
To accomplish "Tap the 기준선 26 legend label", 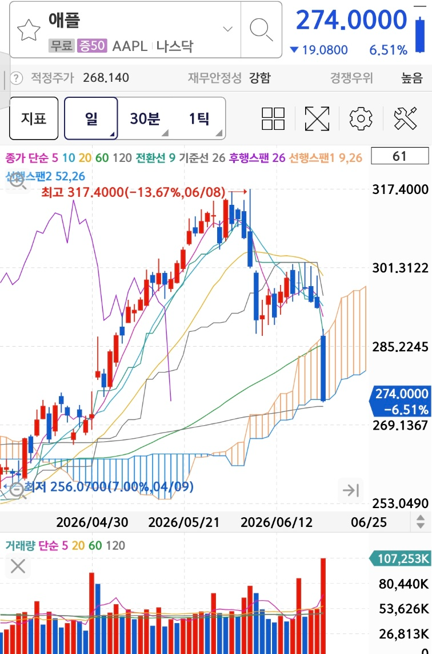I will [x=202, y=158].
